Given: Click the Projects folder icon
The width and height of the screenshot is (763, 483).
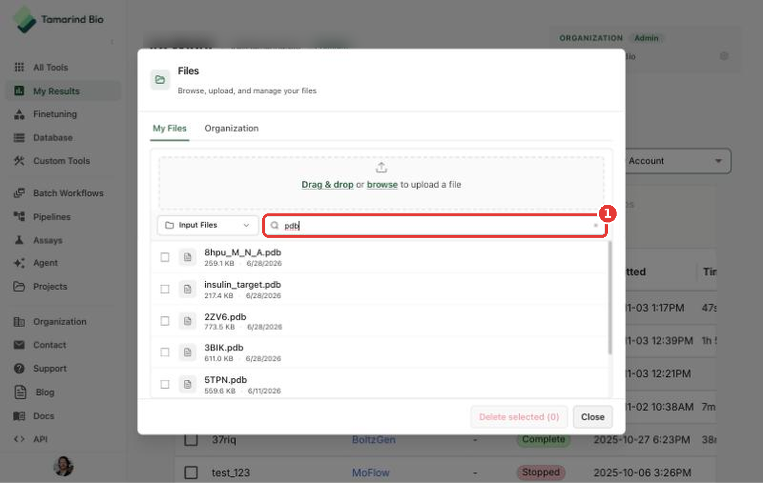Looking at the screenshot, I should pyautogui.click(x=19, y=286).
